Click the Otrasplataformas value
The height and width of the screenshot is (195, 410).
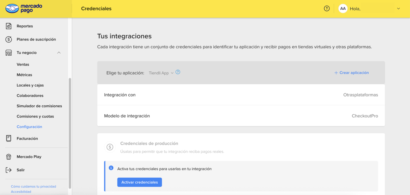click(x=361, y=95)
